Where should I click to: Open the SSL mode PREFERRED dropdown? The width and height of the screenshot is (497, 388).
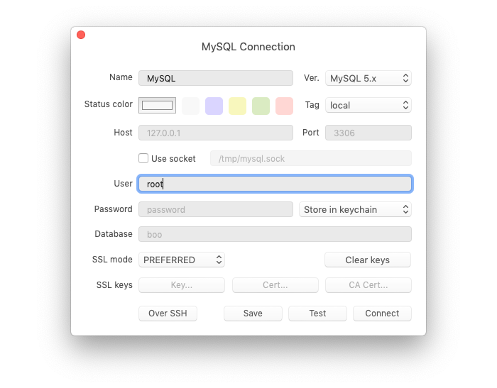pos(182,260)
